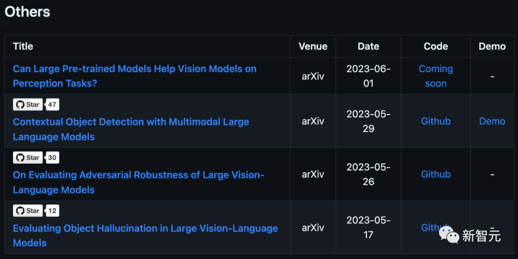This screenshot has height=259, width=518.
Task: Click the star count badge showing 47
Action: click(x=53, y=104)
